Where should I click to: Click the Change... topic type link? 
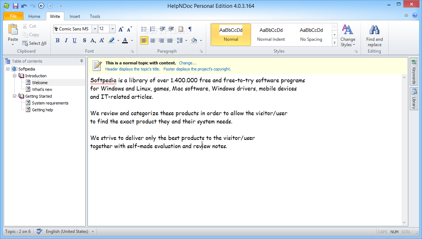pos(187,63)
